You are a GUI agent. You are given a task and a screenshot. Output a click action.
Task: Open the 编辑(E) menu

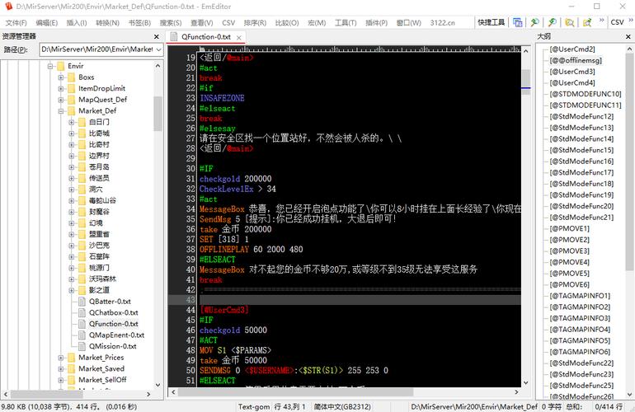coord(46,23)
